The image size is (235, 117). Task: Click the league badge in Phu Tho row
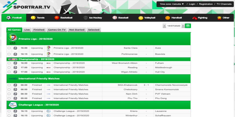[48, 98]
